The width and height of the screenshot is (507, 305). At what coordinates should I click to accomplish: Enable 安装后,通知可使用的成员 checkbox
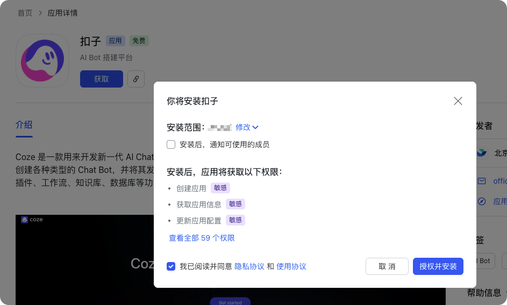171,144
